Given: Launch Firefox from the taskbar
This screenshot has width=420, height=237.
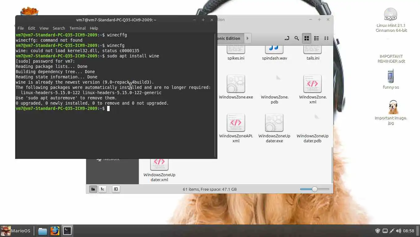Looking at the screenshot, I should (55, 231).
